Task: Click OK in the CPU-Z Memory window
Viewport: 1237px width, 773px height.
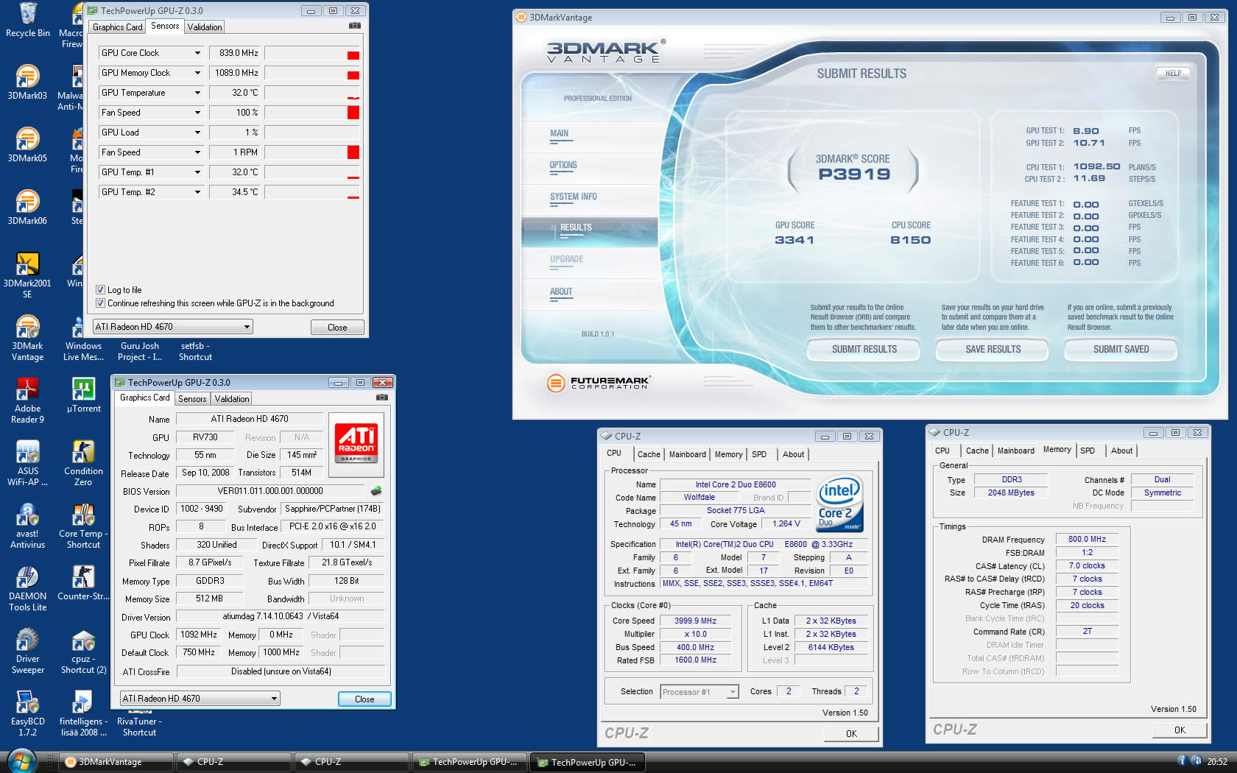Action: tap(1180, 730)
